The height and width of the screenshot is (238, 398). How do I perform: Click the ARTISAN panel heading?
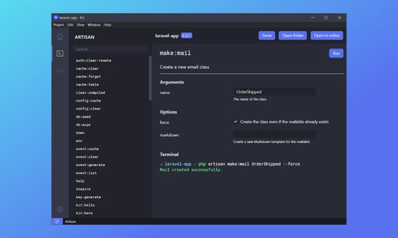point(85,37)
